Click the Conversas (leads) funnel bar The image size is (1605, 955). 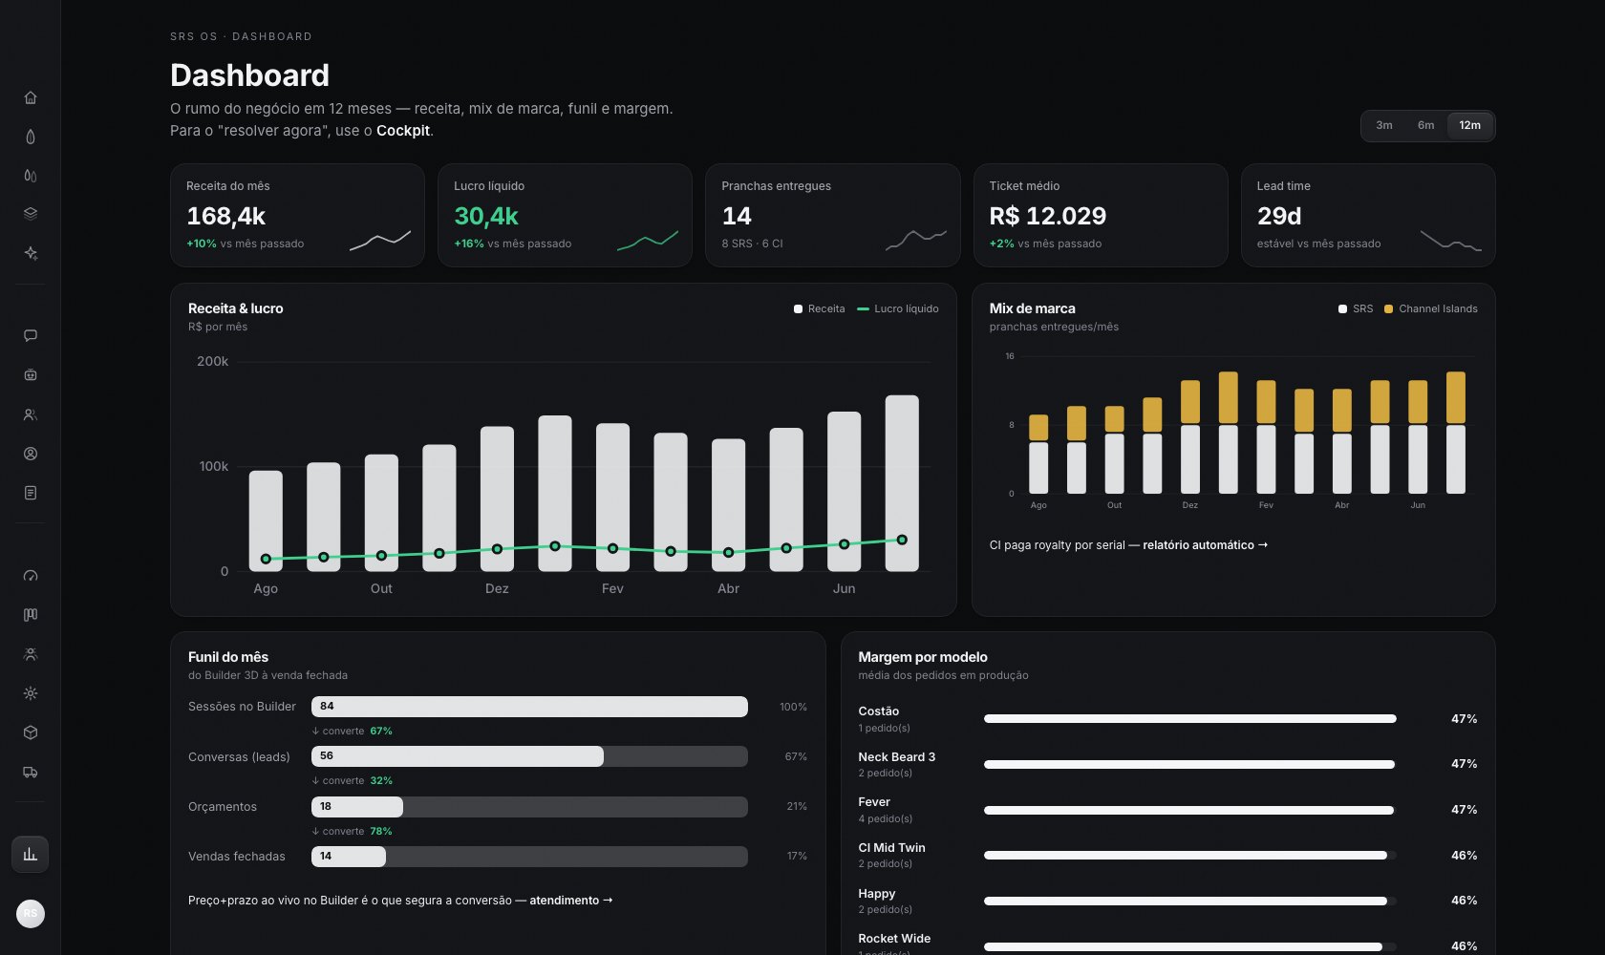[x=529, y=756]
